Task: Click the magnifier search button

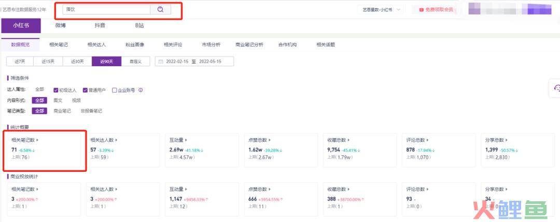Action: click(x=160, y=10)
